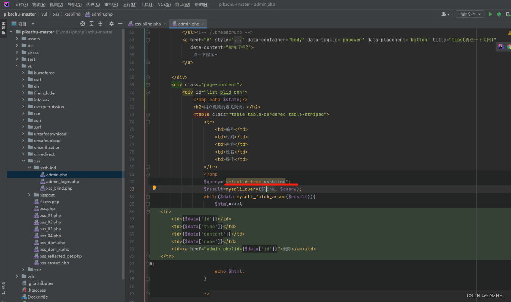Click the PhpStorm logo icon in title bar
Image resolution: width=511 pixels, height=302 pixels.
tap(6, 4)
